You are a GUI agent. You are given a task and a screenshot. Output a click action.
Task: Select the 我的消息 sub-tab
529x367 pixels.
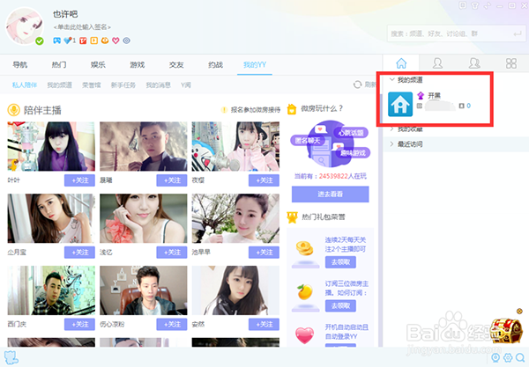pyautogui.click(x=158, y=84)
